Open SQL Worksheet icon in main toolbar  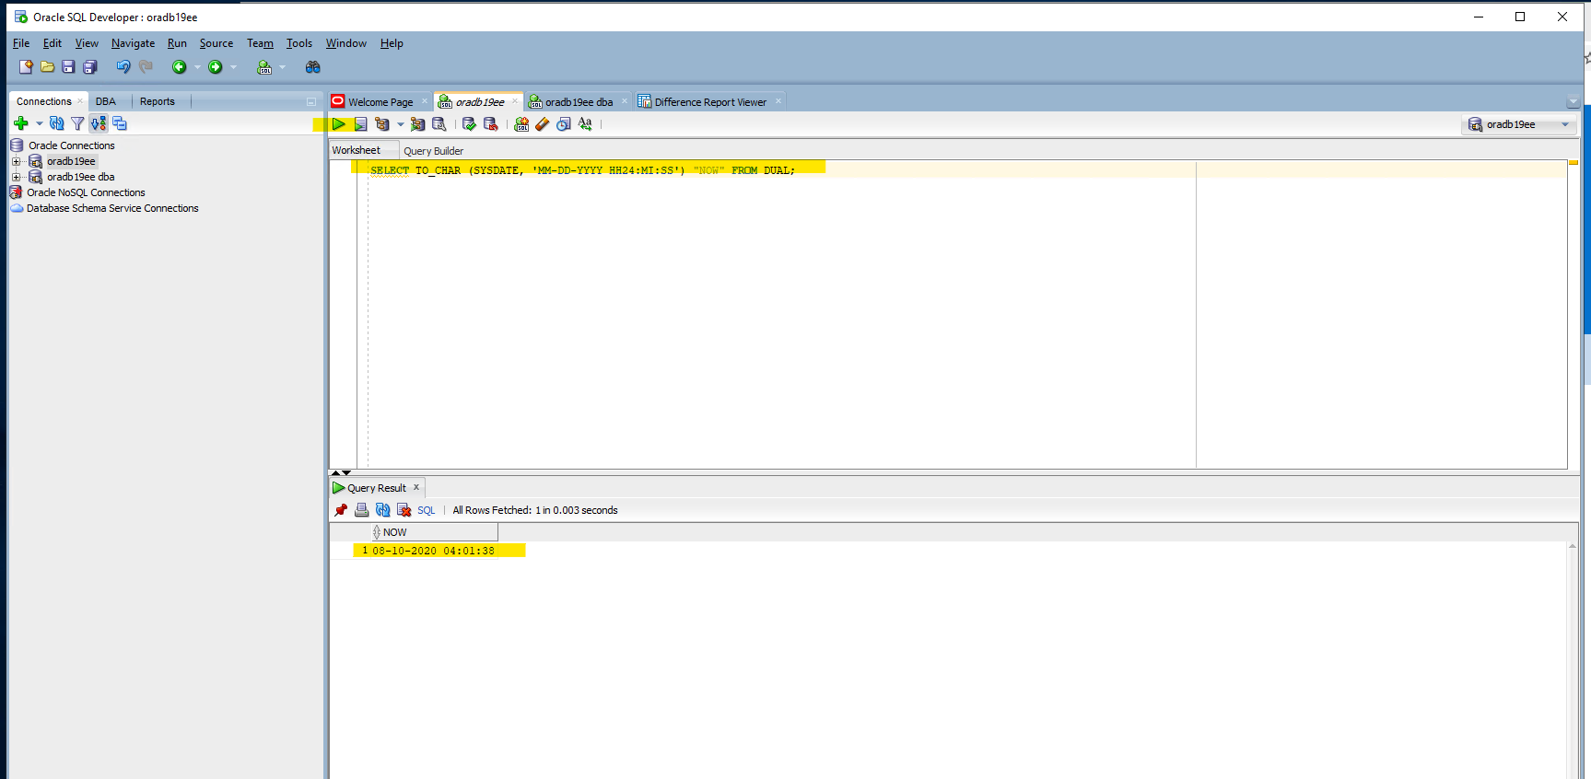pos(264,67)
